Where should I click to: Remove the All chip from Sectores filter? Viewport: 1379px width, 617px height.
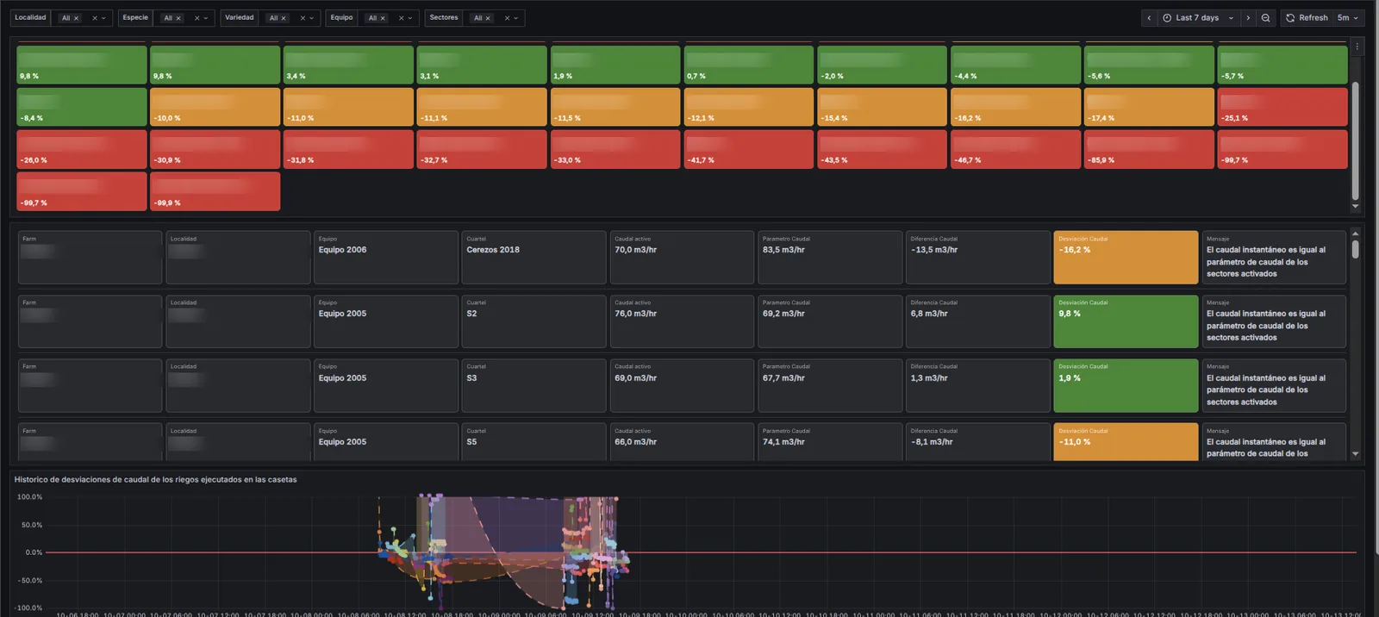click(488, 18)
